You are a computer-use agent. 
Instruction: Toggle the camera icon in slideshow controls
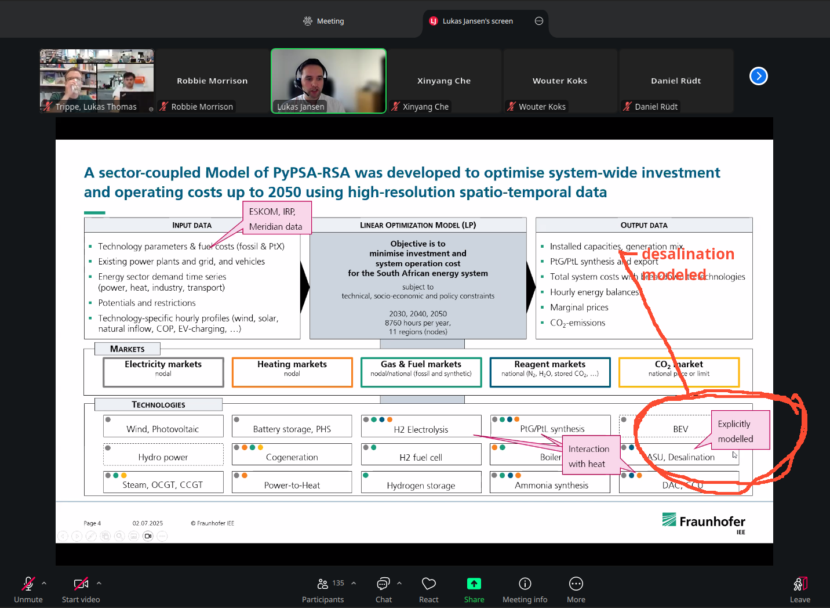[148, 536]
